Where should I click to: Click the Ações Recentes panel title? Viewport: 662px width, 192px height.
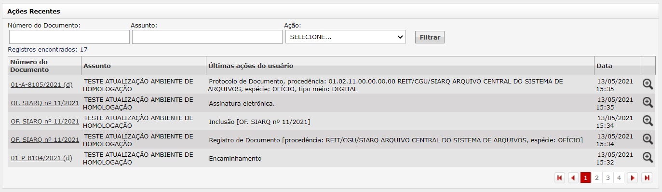click(x=34, y=11)
